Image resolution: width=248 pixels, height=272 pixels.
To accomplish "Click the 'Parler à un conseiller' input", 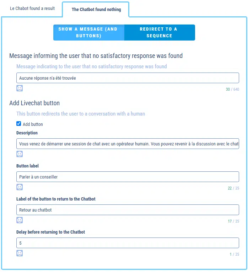I will pyautogui.click(x=128, y=177).
